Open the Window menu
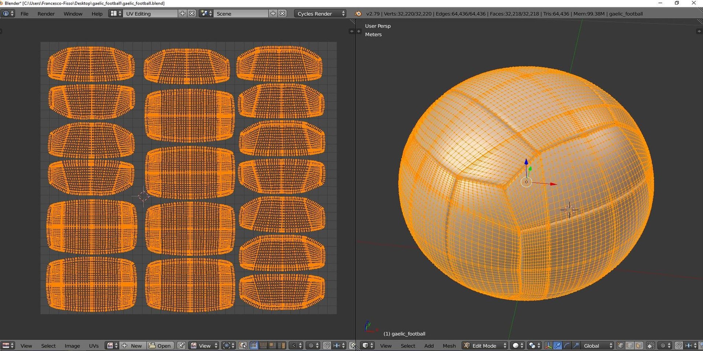 73,14
